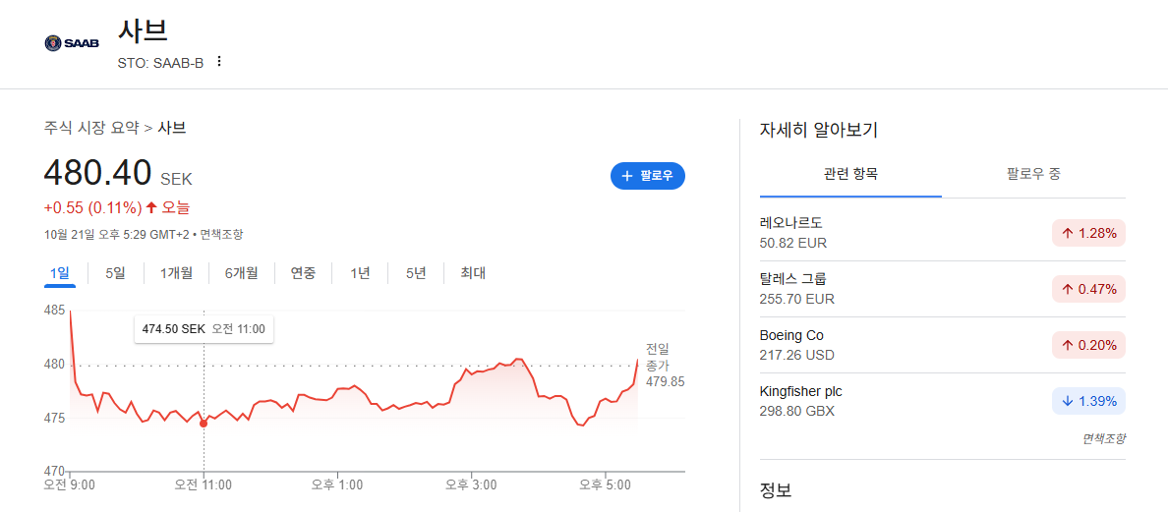
Task: Click the 1.39% down badge for Kingfisher plc
Action: click(x=1088, y=401)
